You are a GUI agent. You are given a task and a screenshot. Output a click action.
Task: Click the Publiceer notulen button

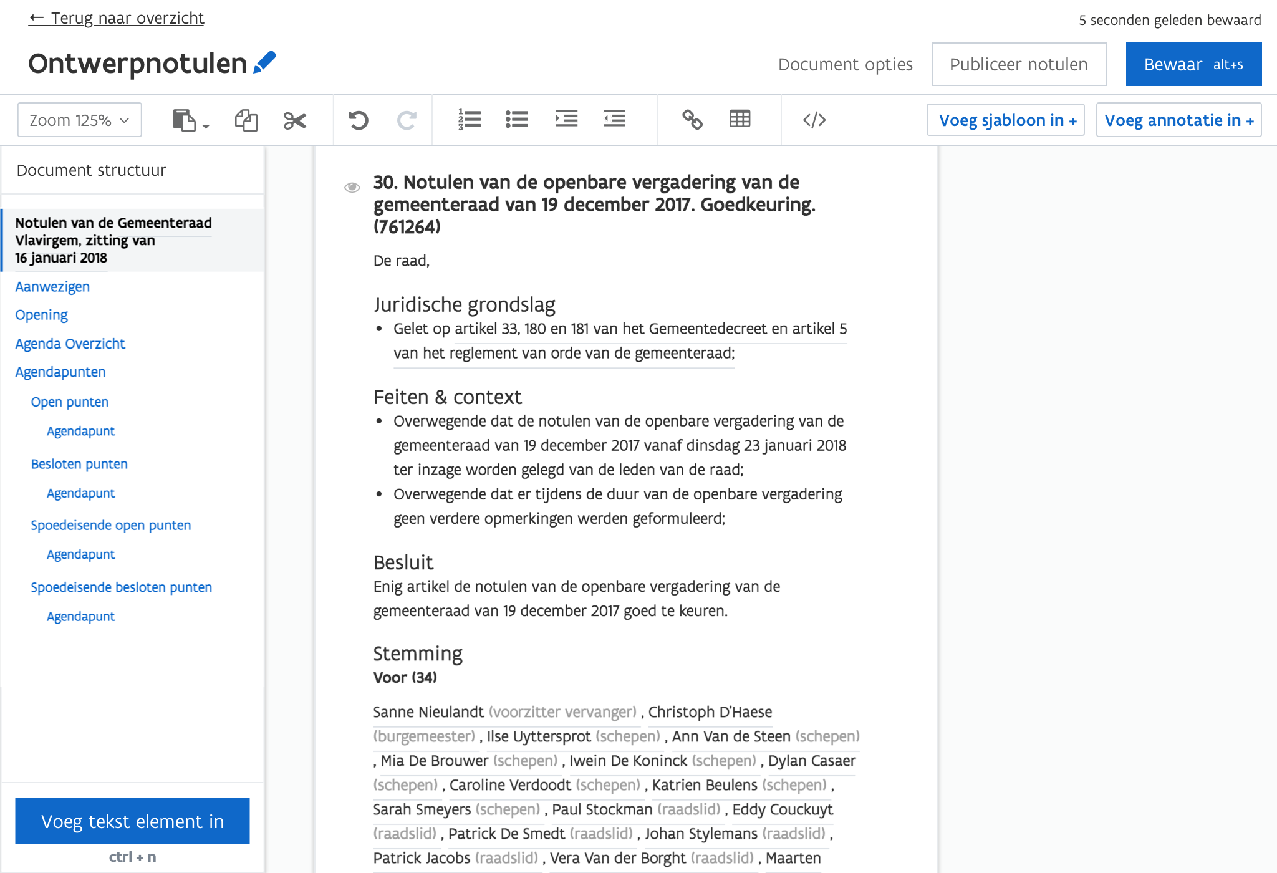1019,64
